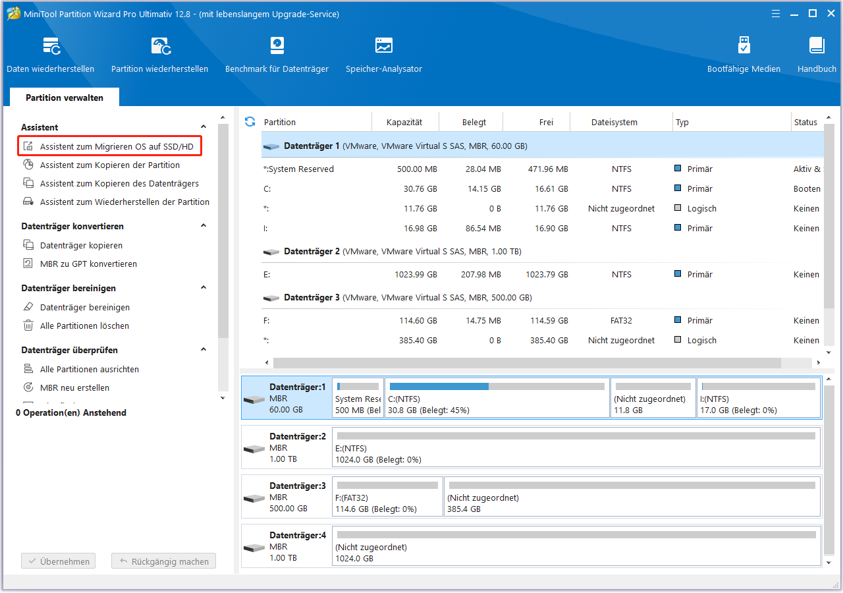
Task: Select Datenträger 3 row in list
Action: click(x=543, y=297)
